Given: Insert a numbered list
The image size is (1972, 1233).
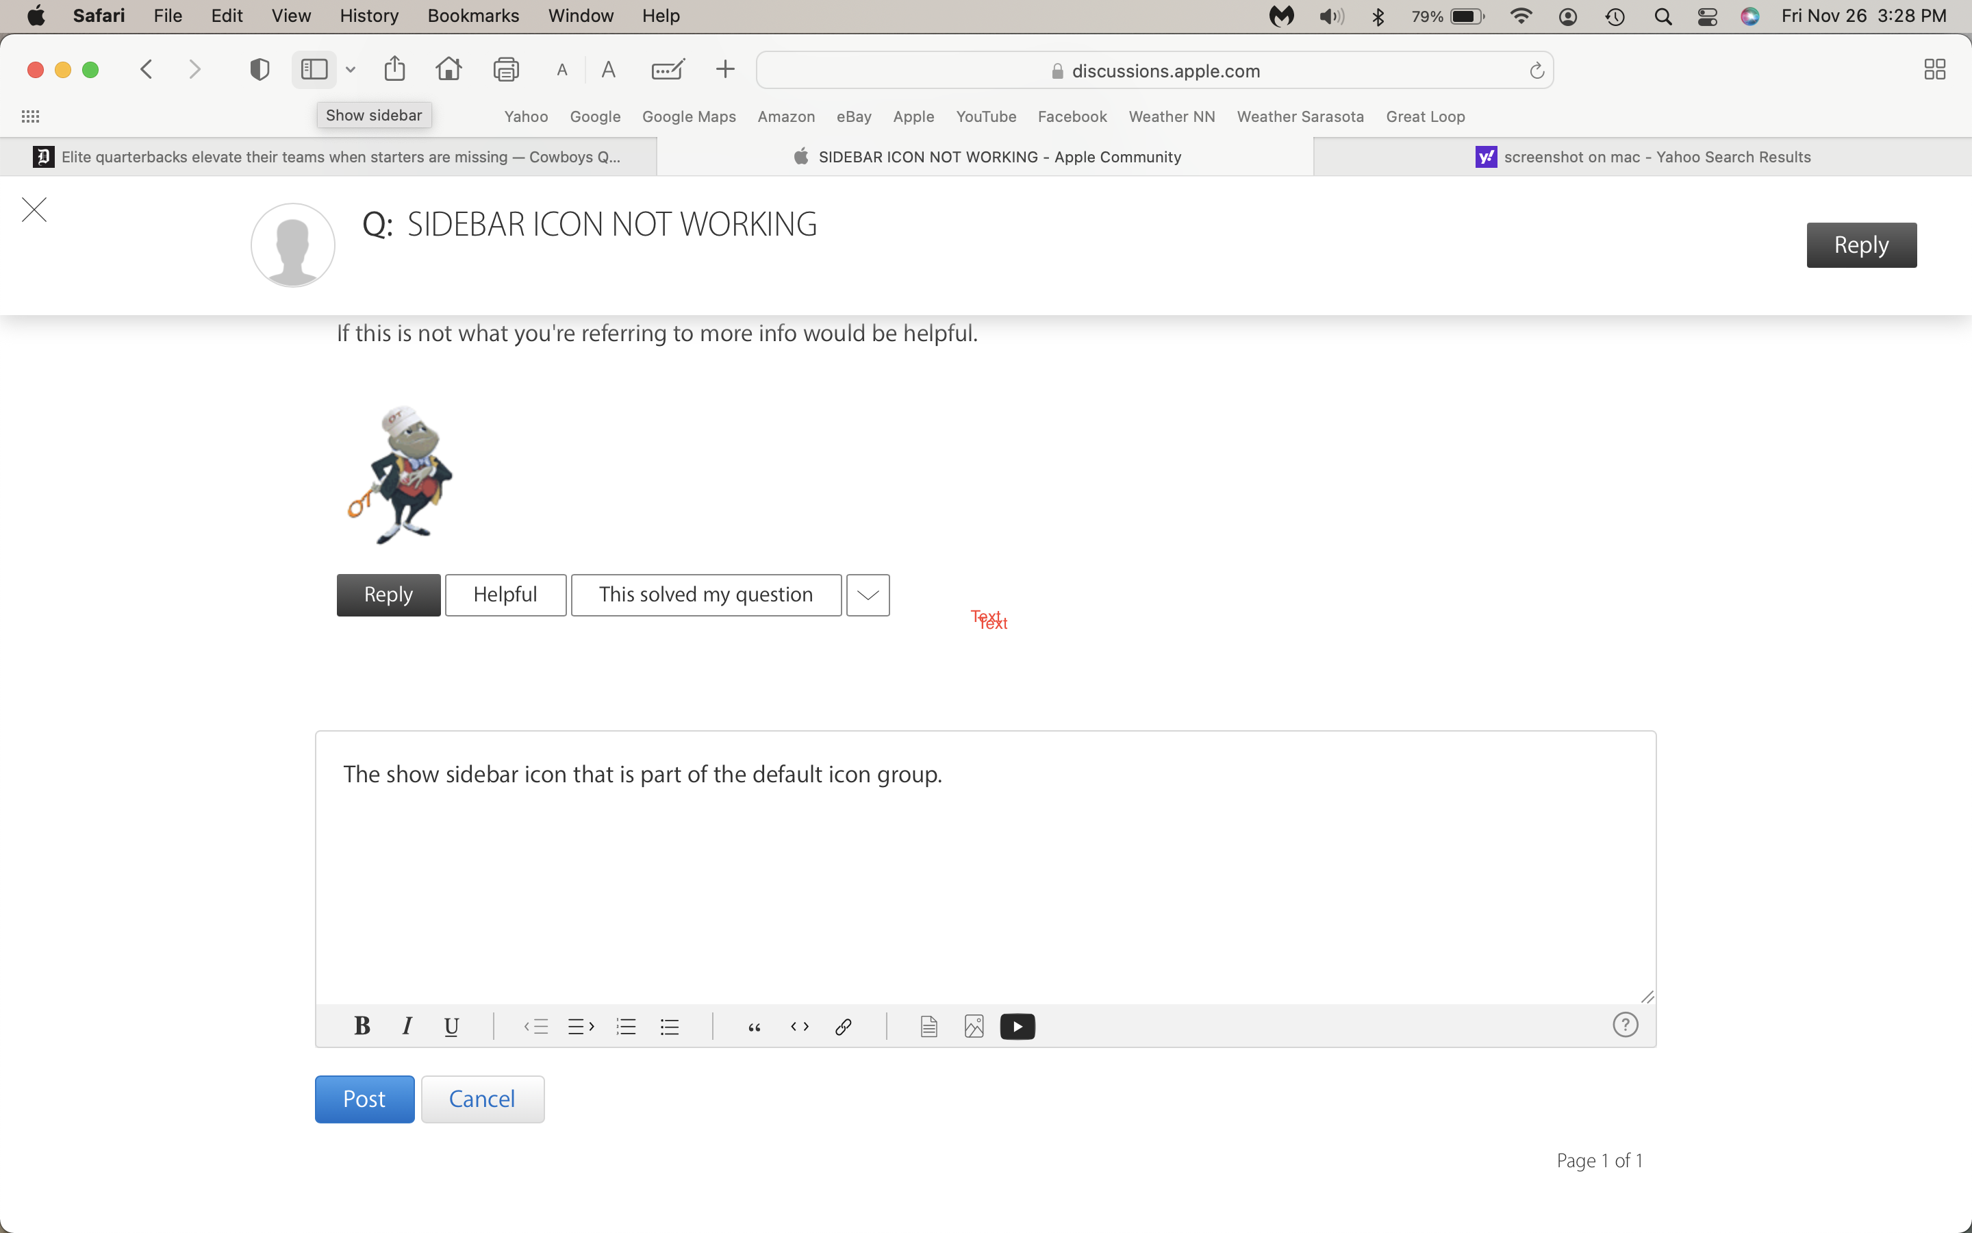Looking at the screenshot, I should point(626,1026).
